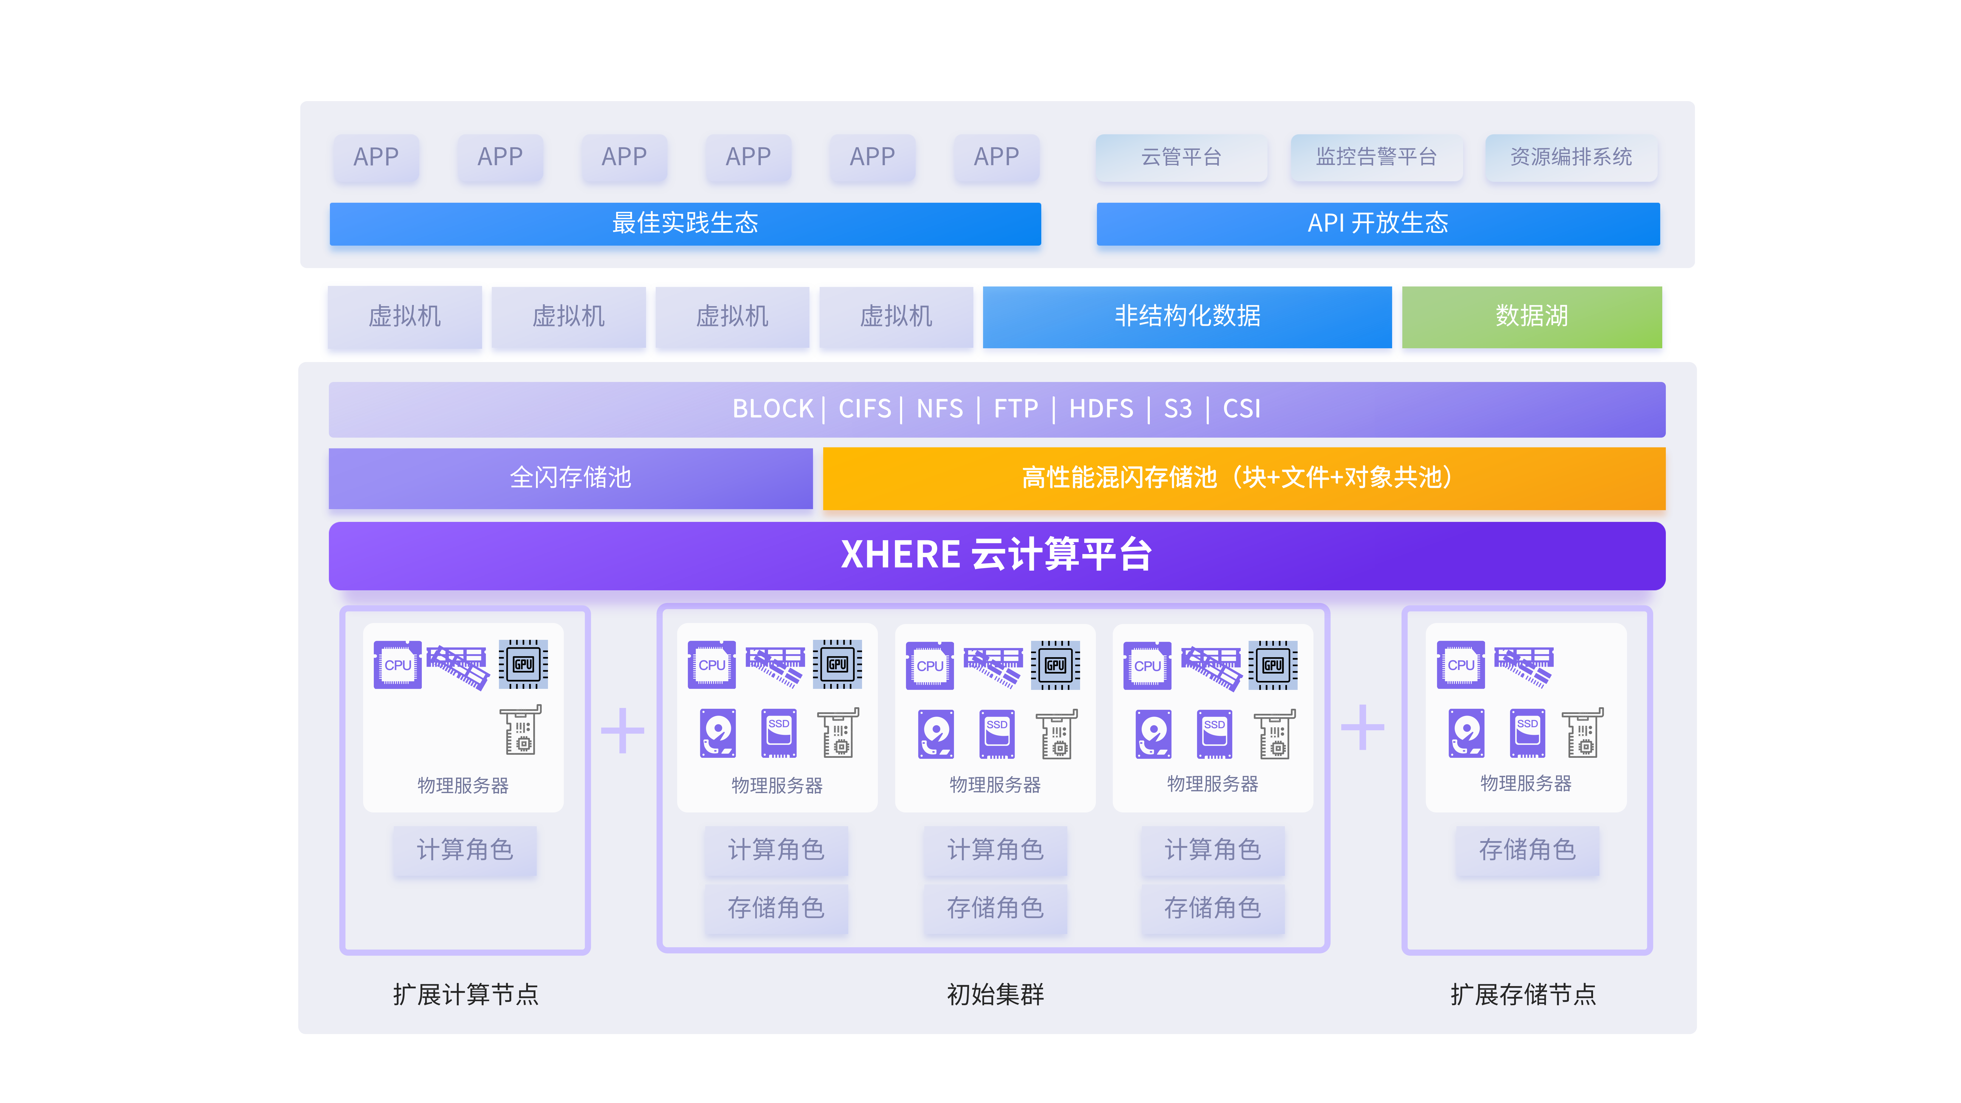Click hard disk icon of first 初始集群 server
This screenshot has width=1961, height=1103.
pos(718,733)
